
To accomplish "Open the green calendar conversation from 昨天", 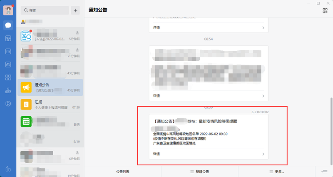I will coord(50,122).
